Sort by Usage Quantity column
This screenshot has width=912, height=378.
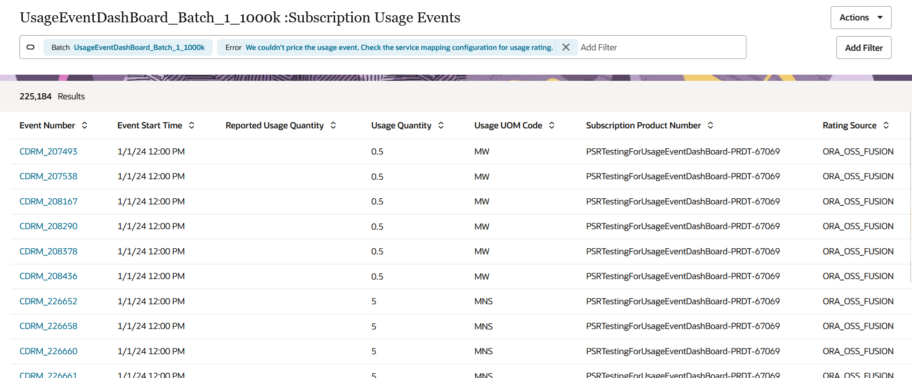pyautogui.click(x=441, y=125)
